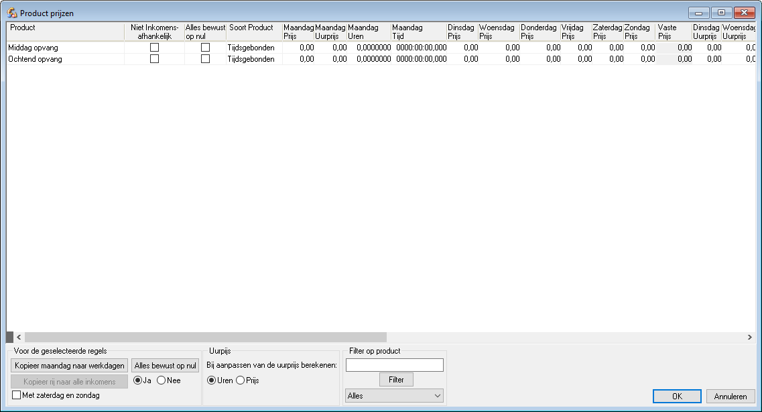Viewport: 762px width, 412px height.
Task: Select the Uren radio option
Action: pos(212,380)
